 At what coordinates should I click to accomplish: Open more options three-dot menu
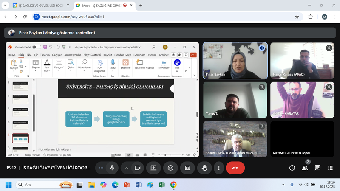point(219,168)
